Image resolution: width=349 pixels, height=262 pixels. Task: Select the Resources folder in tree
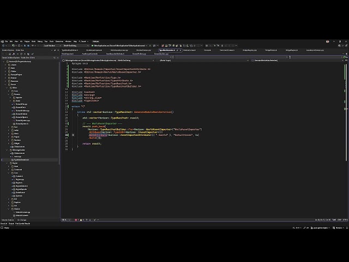coord(15,81)
